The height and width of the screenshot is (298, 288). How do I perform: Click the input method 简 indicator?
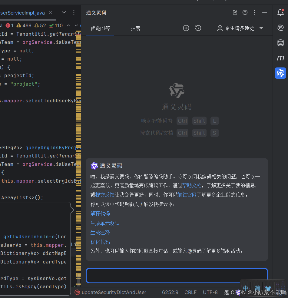tap(257, 288)
